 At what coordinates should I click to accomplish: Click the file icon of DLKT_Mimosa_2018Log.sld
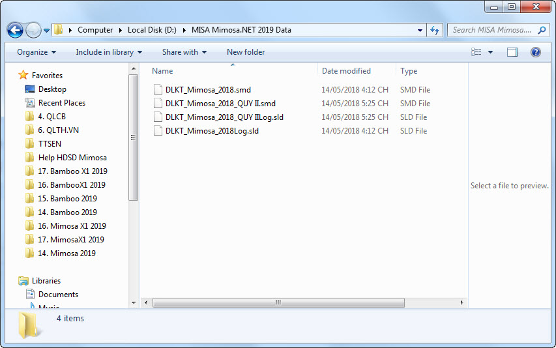pos(158,131)
